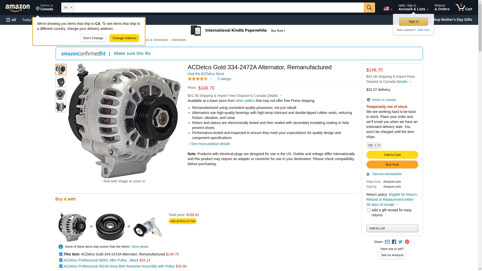Share product on Twitter
This screenshot has width=482, height=271.
[x=400, y=242]
